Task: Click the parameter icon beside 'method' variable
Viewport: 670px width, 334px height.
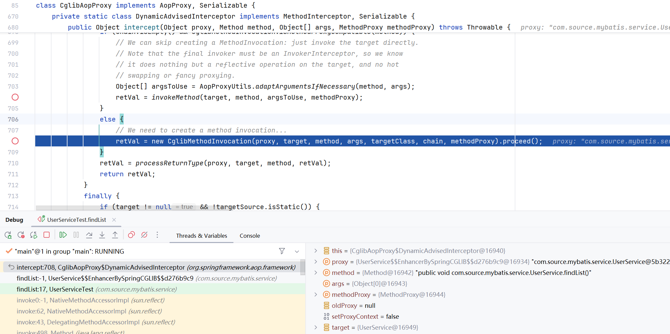Action: point(327,273)
